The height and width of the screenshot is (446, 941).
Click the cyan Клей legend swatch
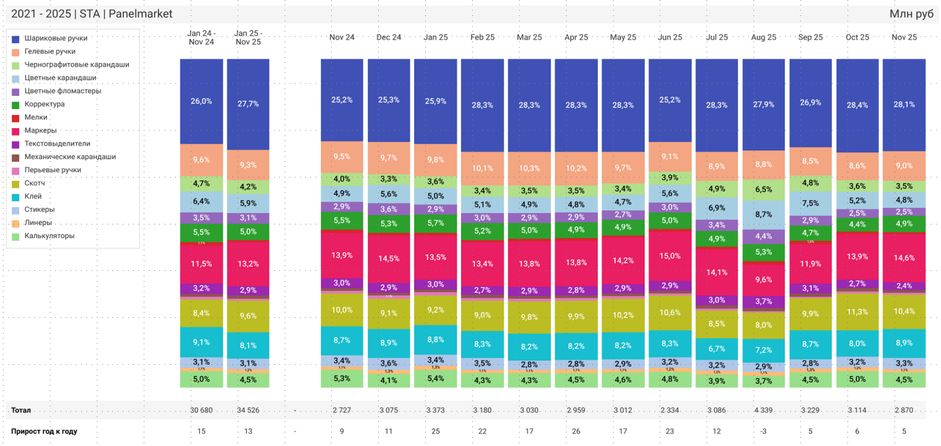click(16, 197)
